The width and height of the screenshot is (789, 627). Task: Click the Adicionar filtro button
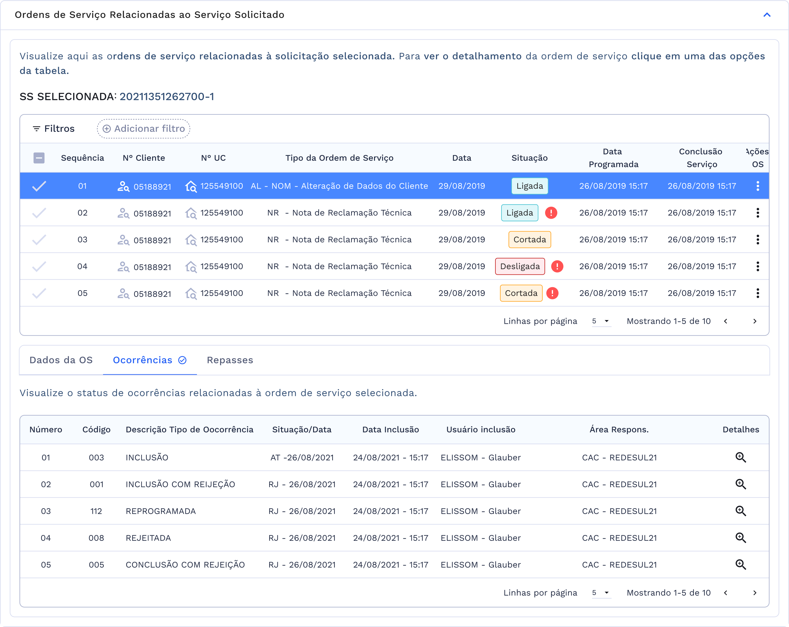pos(144,129)
